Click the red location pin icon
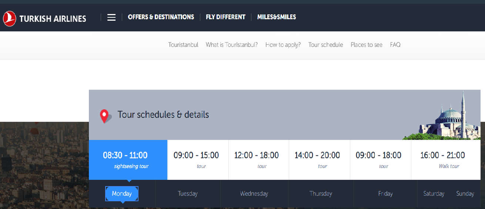 104,116
